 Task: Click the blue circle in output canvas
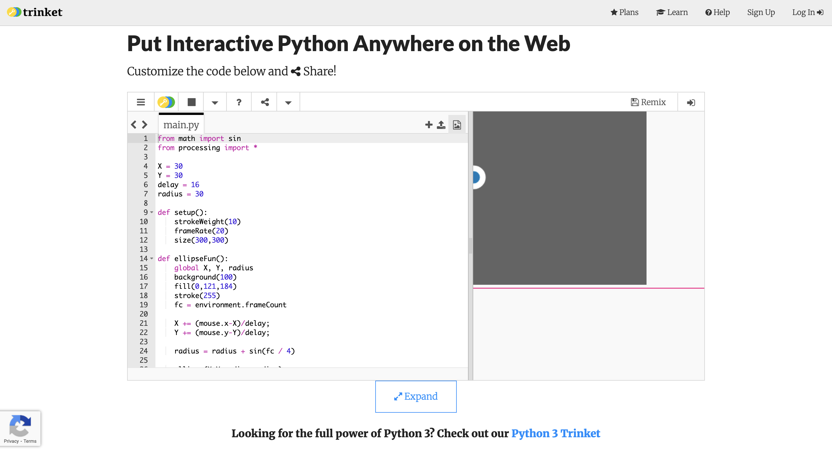coord(476,177)
